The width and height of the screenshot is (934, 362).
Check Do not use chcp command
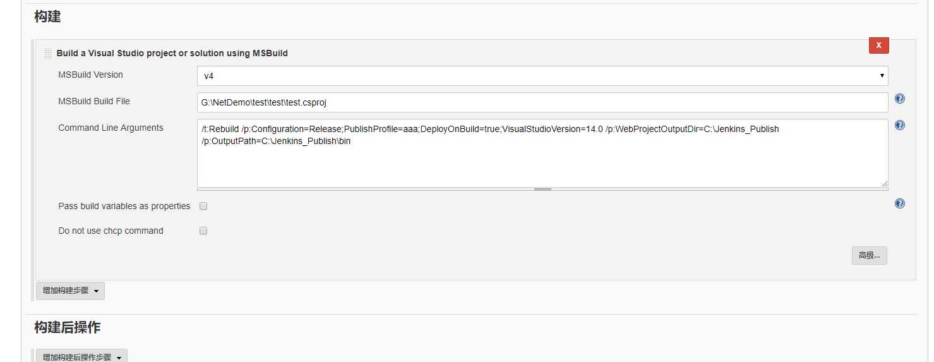tap(203, 231)
